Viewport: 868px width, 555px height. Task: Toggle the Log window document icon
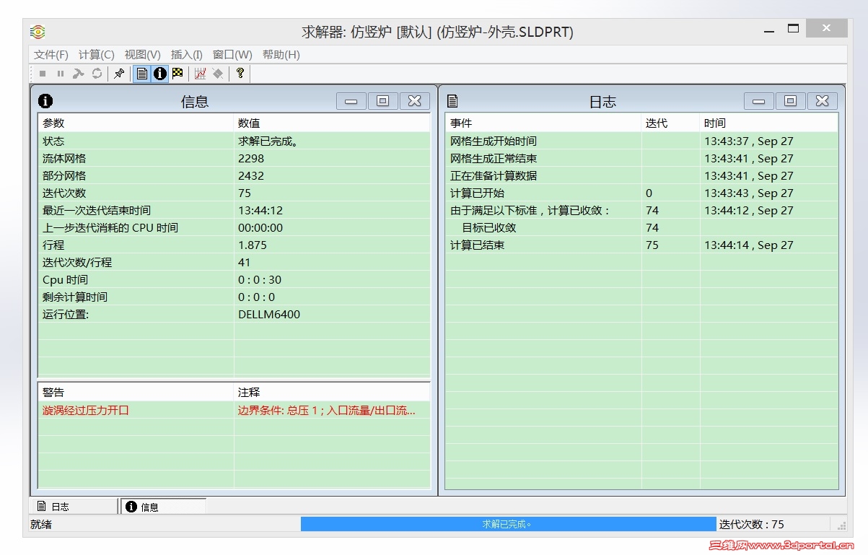142,74
